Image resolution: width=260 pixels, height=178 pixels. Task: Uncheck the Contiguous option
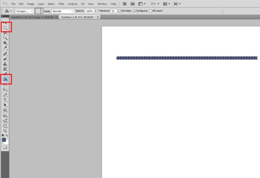click(134, 11)
